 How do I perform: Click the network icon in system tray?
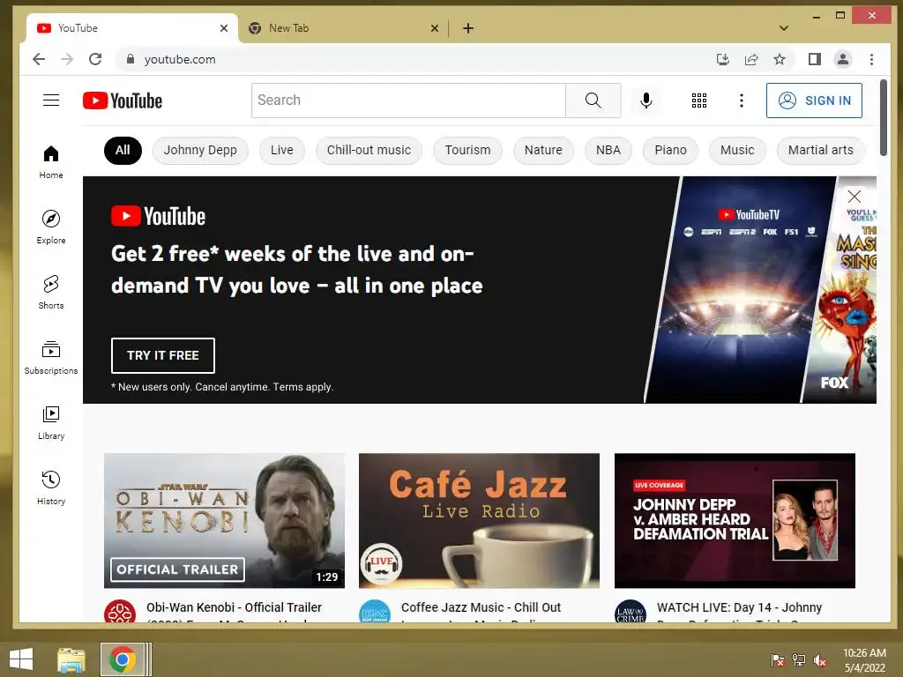point(799,660)
